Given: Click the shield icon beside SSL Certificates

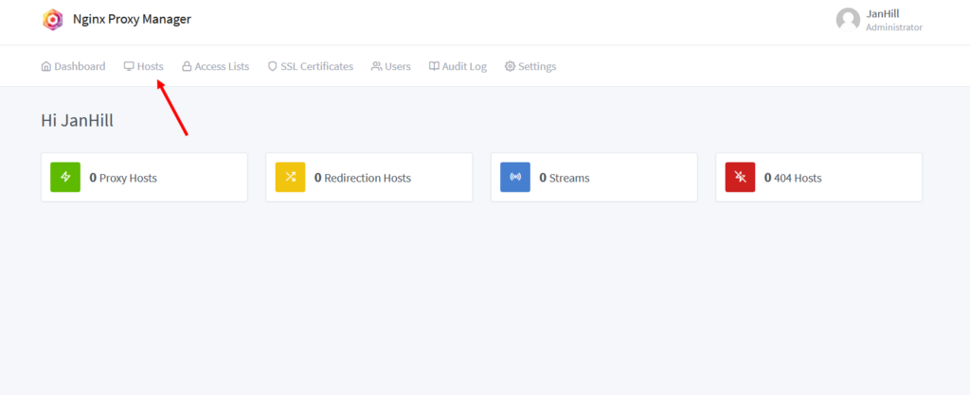Looking at the screenshot, I should coord(272,66).
